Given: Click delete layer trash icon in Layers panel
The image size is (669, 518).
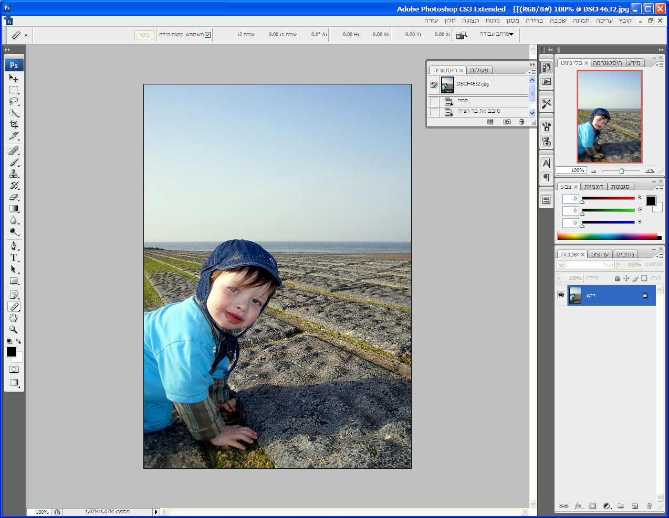Looking at the screenshot, I should 649,506.
